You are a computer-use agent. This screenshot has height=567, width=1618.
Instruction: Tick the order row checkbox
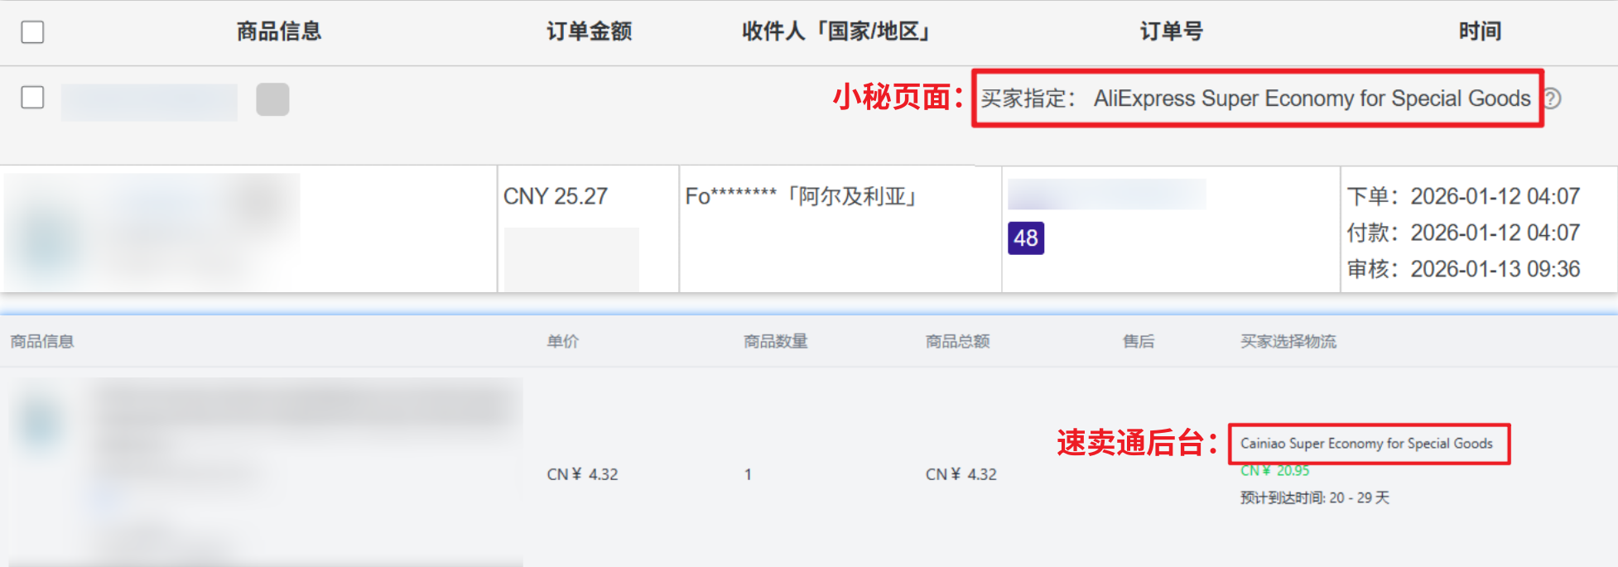coord(32,98)
